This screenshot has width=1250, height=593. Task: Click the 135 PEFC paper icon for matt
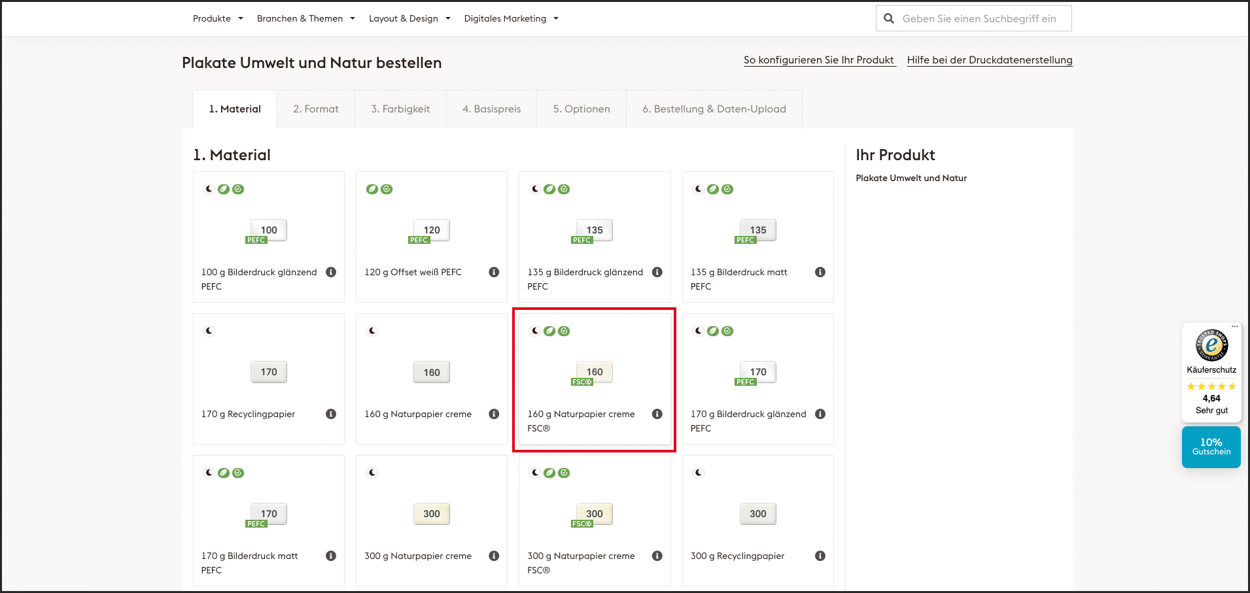(x=757, y=231)
